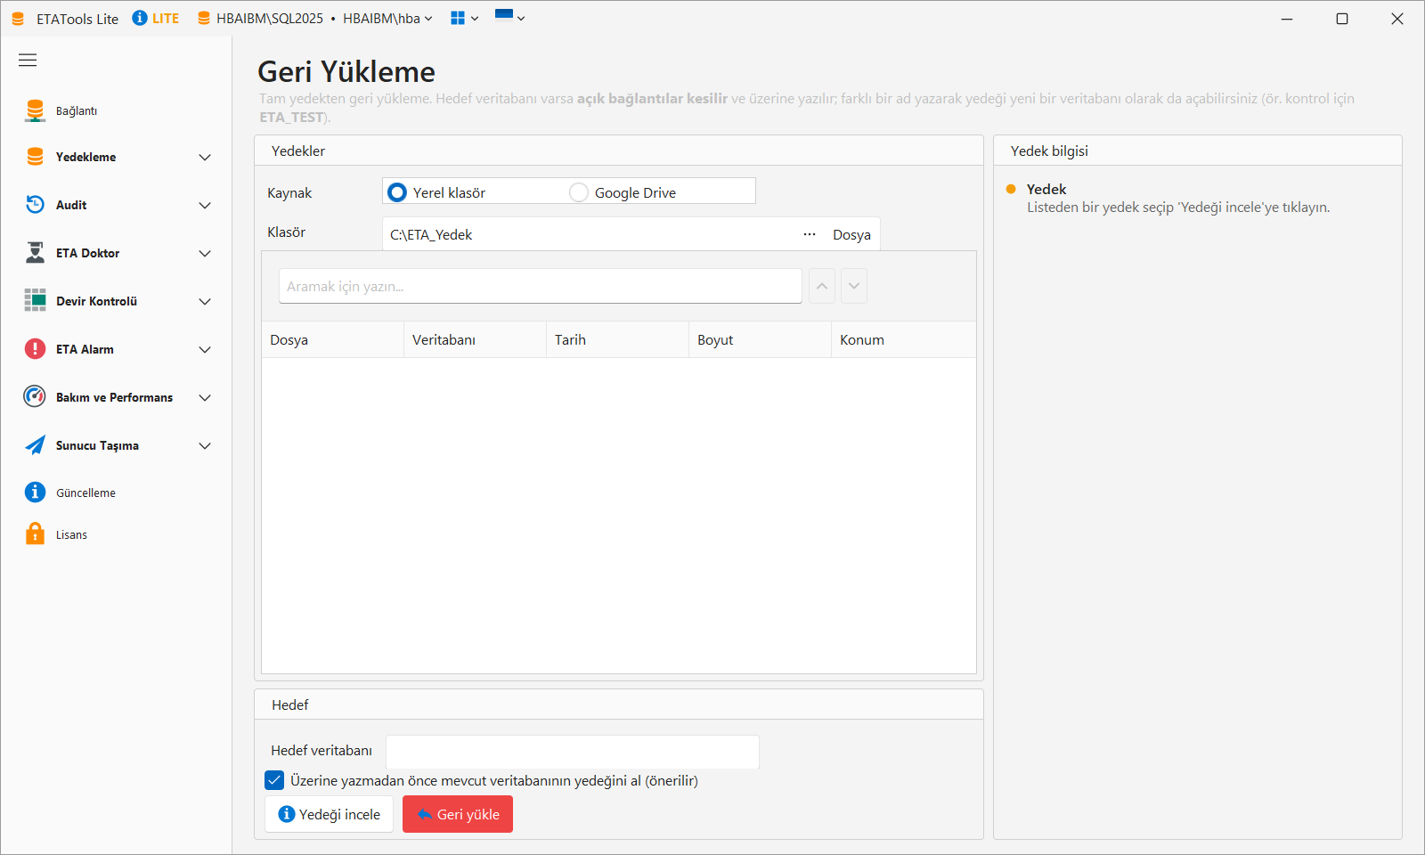Expand the Audit menu chevron
This screenshot has height=855, width=1425.
pyautogui.click(x=205, y=206)
